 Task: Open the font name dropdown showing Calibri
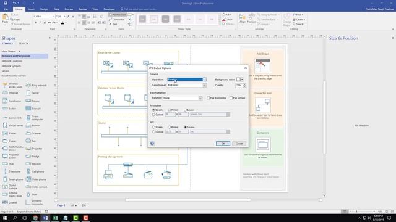54,17
